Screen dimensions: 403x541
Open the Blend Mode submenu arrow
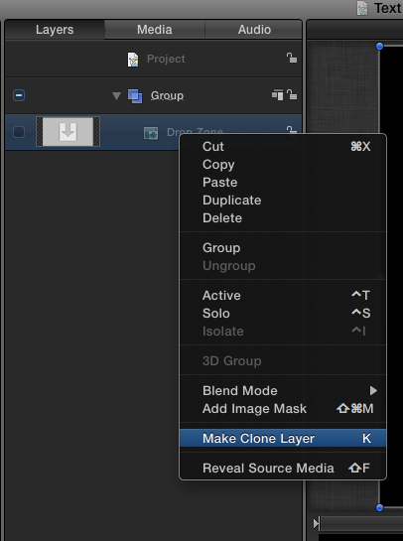[373, 390]
